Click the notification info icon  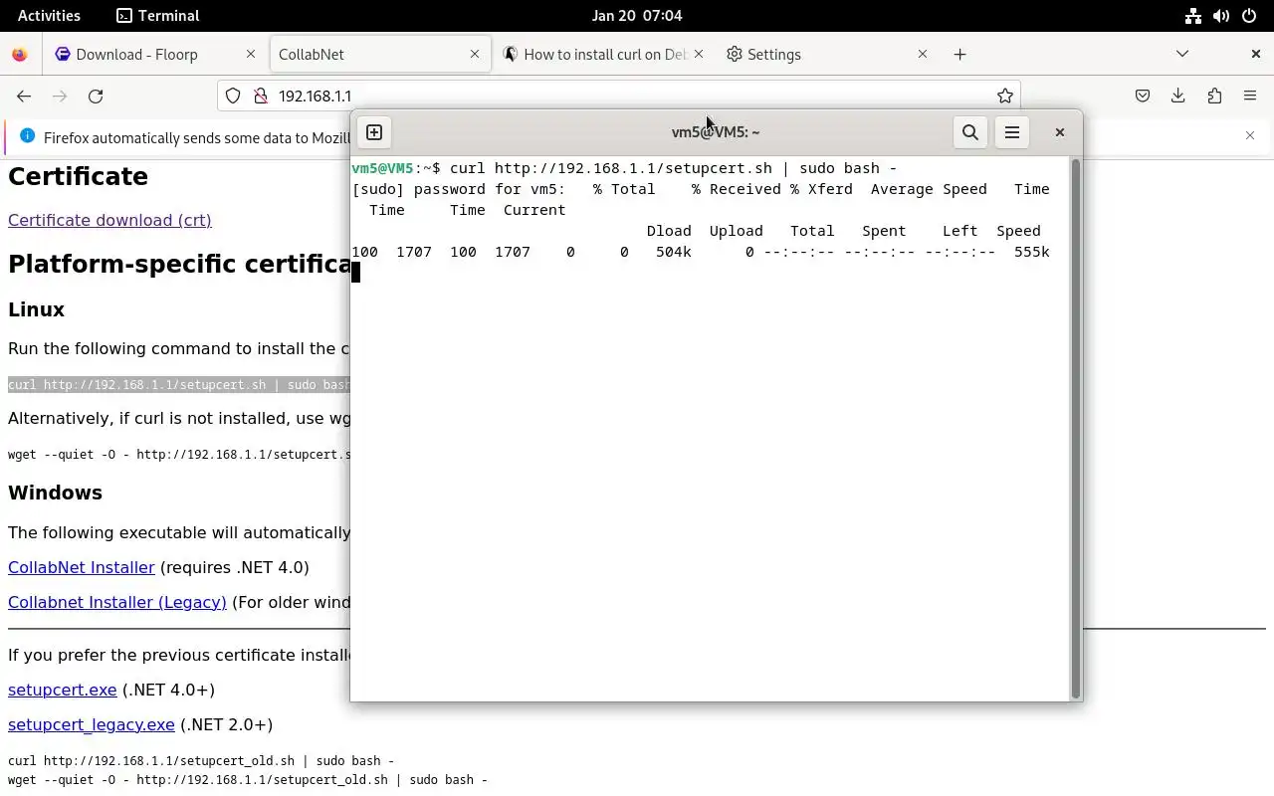(27, 136)
